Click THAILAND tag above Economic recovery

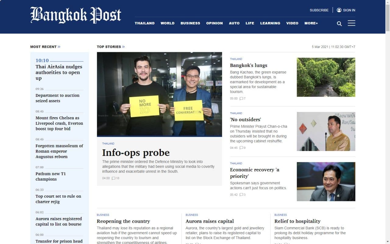[x=236, y=163]
